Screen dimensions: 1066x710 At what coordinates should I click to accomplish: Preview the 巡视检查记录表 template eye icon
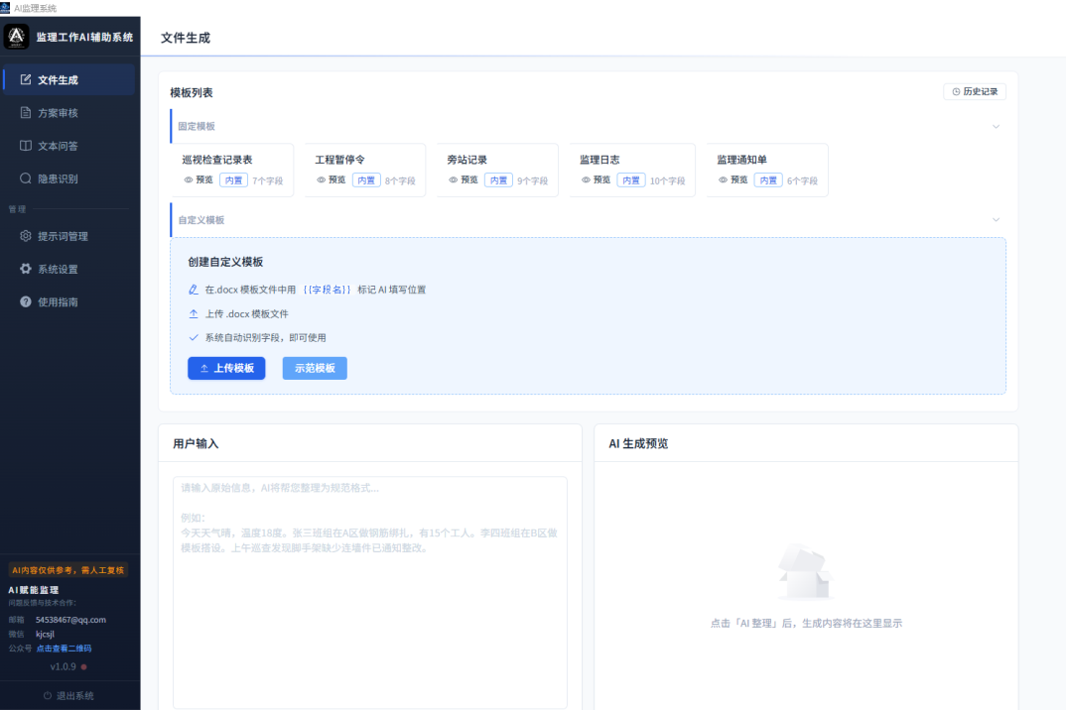click(189, 180)
